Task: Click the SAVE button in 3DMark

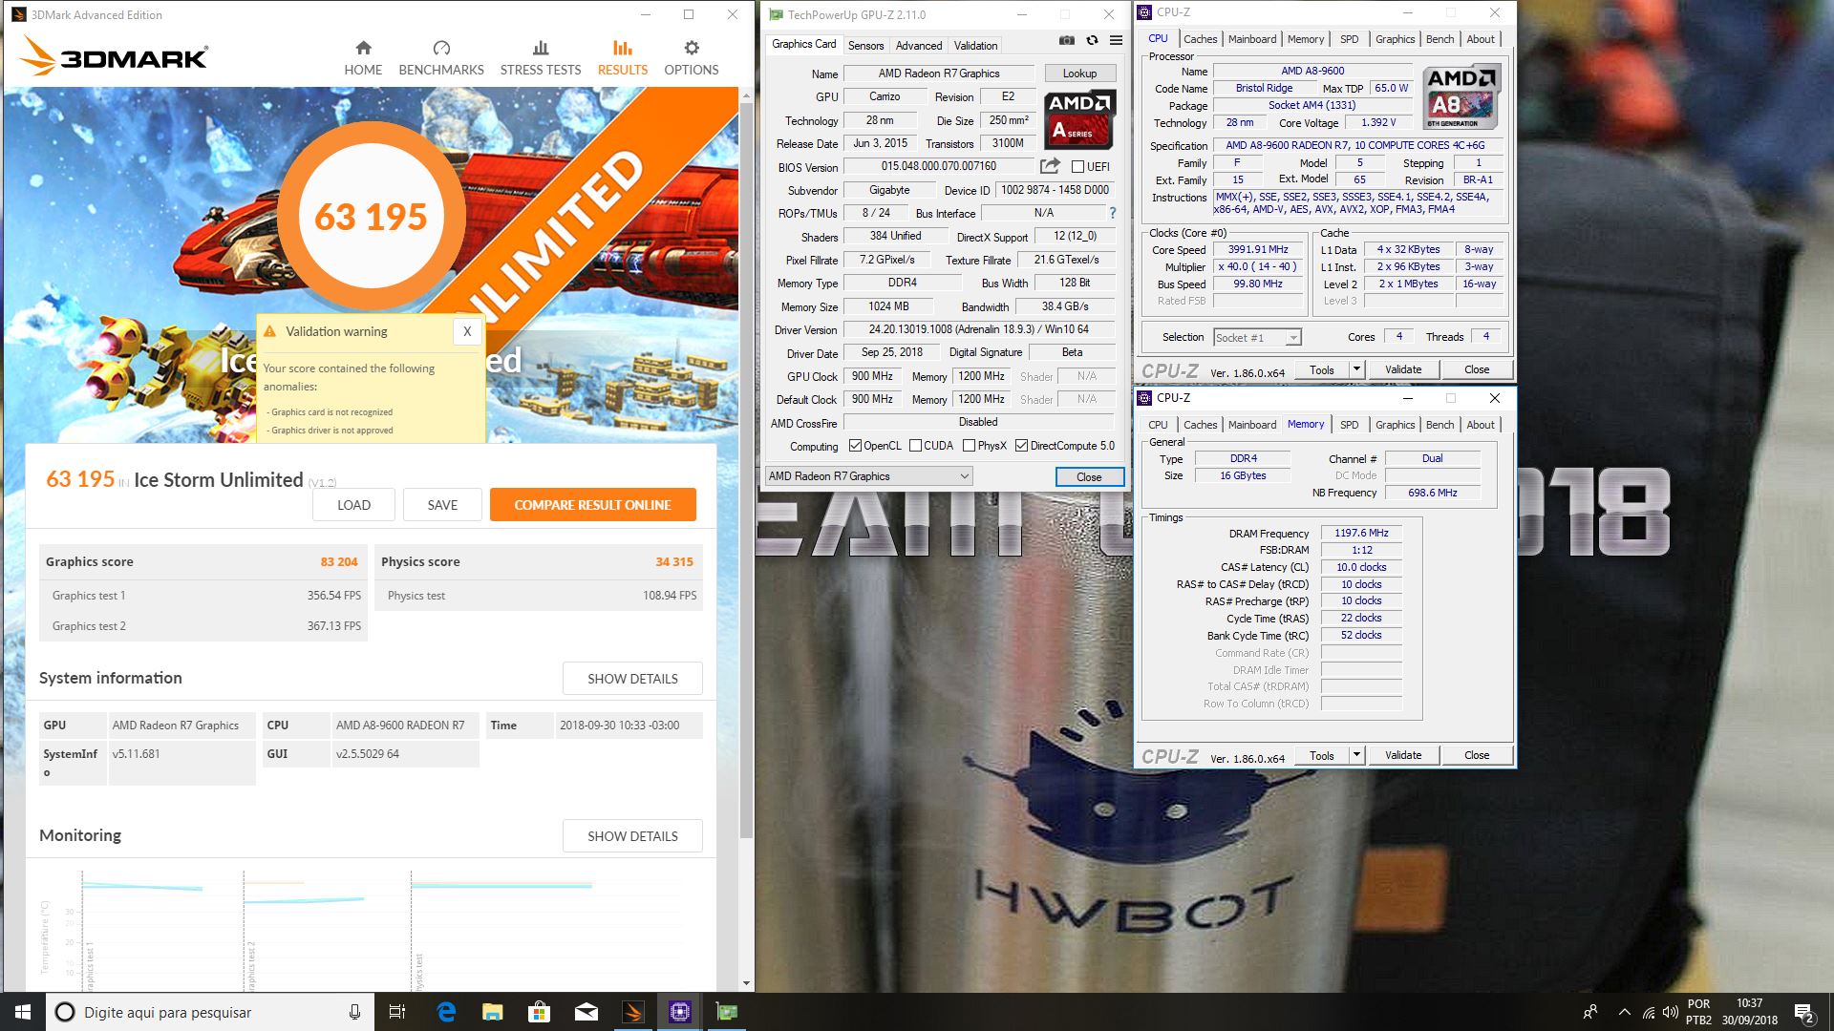Action: click(x=442, y=505)
